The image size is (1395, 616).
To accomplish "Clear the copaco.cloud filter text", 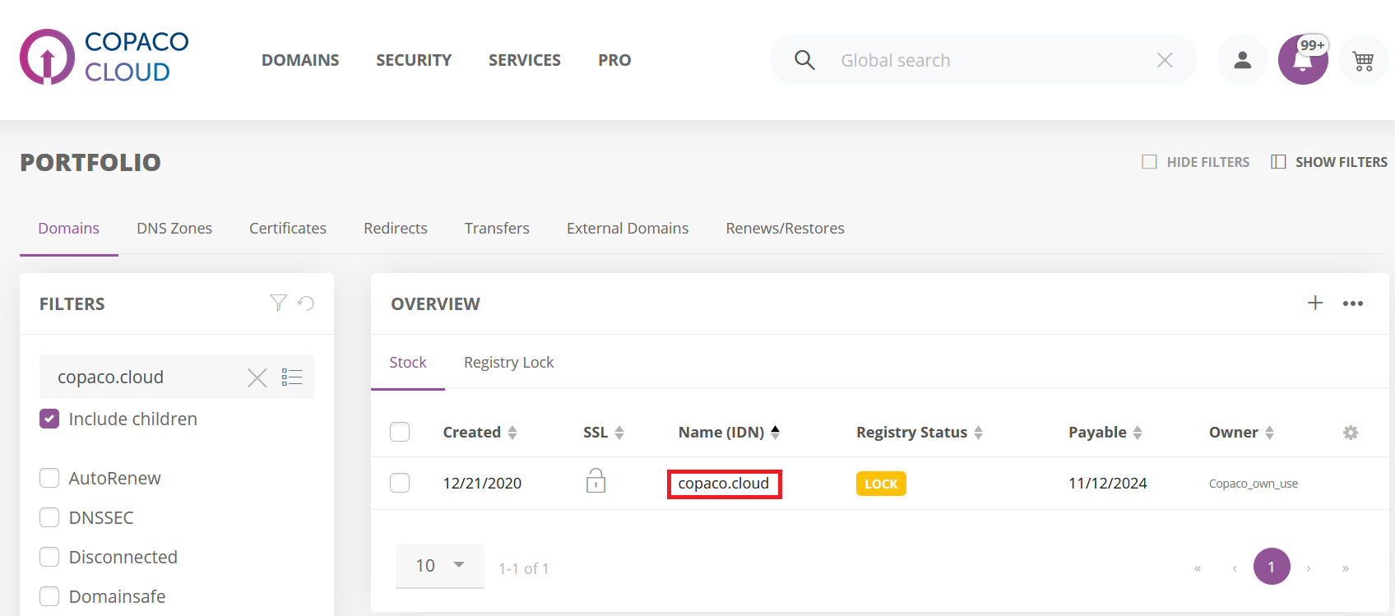I will click(257, 377).
